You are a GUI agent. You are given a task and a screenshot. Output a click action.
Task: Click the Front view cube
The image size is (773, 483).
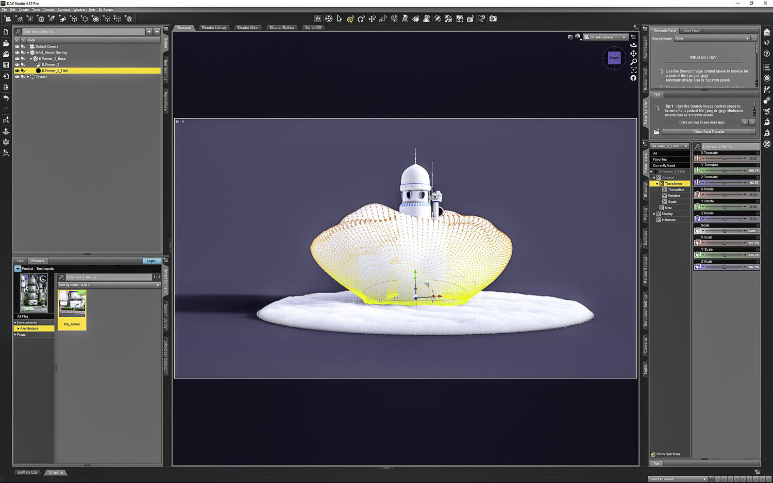(614, 58)
